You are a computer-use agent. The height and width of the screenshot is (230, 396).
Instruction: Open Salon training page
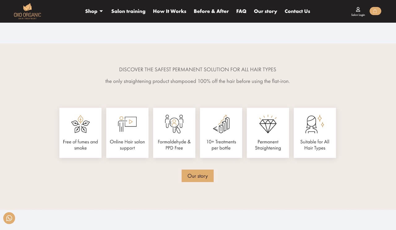coord(128,11)
